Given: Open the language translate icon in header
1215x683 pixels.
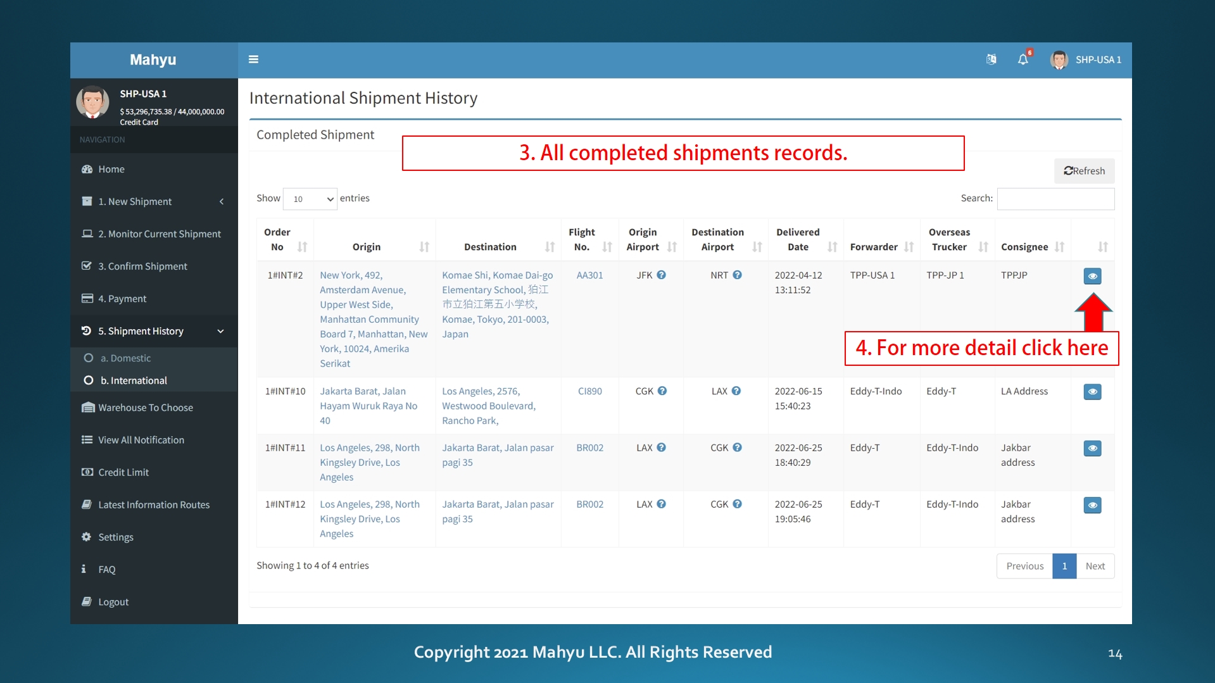Looking at the screenshot, I should [x=992, y=60].
